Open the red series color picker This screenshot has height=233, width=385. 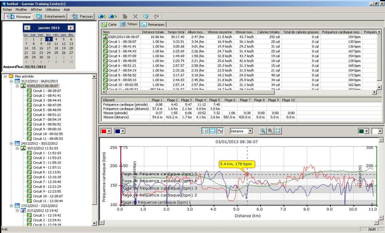point(109,131)
